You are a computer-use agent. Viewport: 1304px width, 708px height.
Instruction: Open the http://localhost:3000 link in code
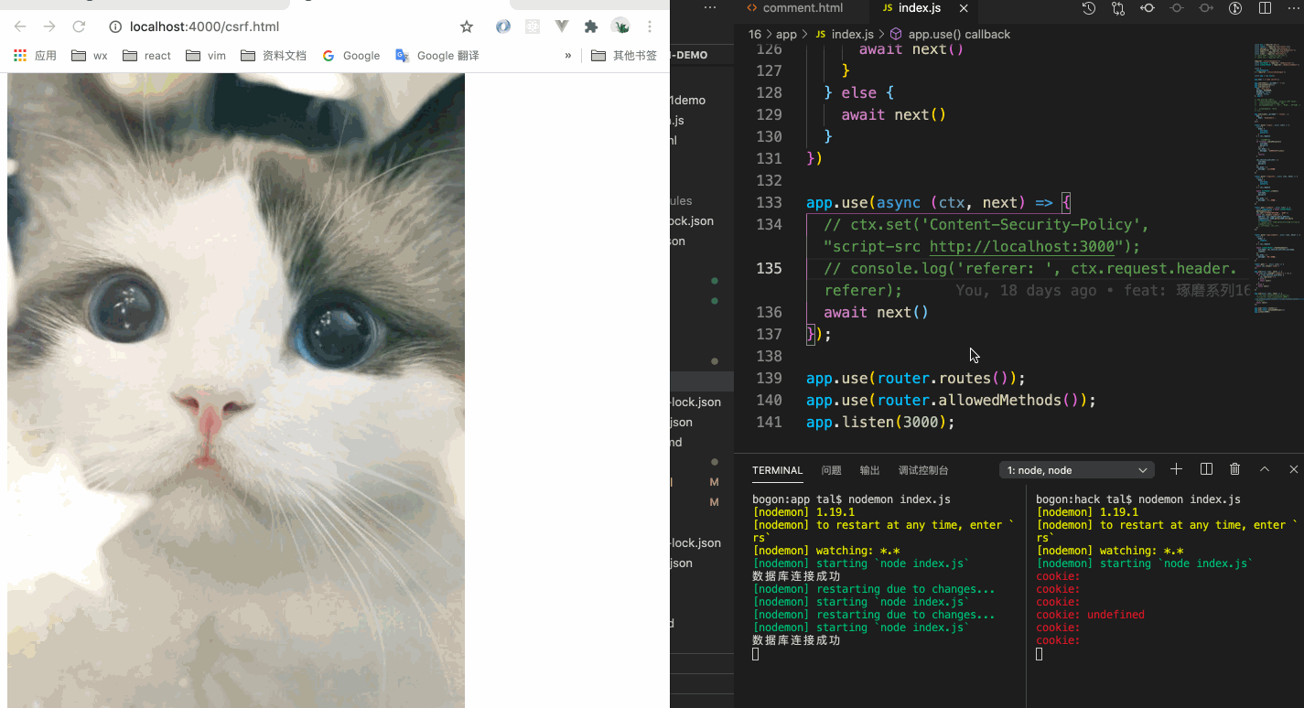coord(1022,246)
